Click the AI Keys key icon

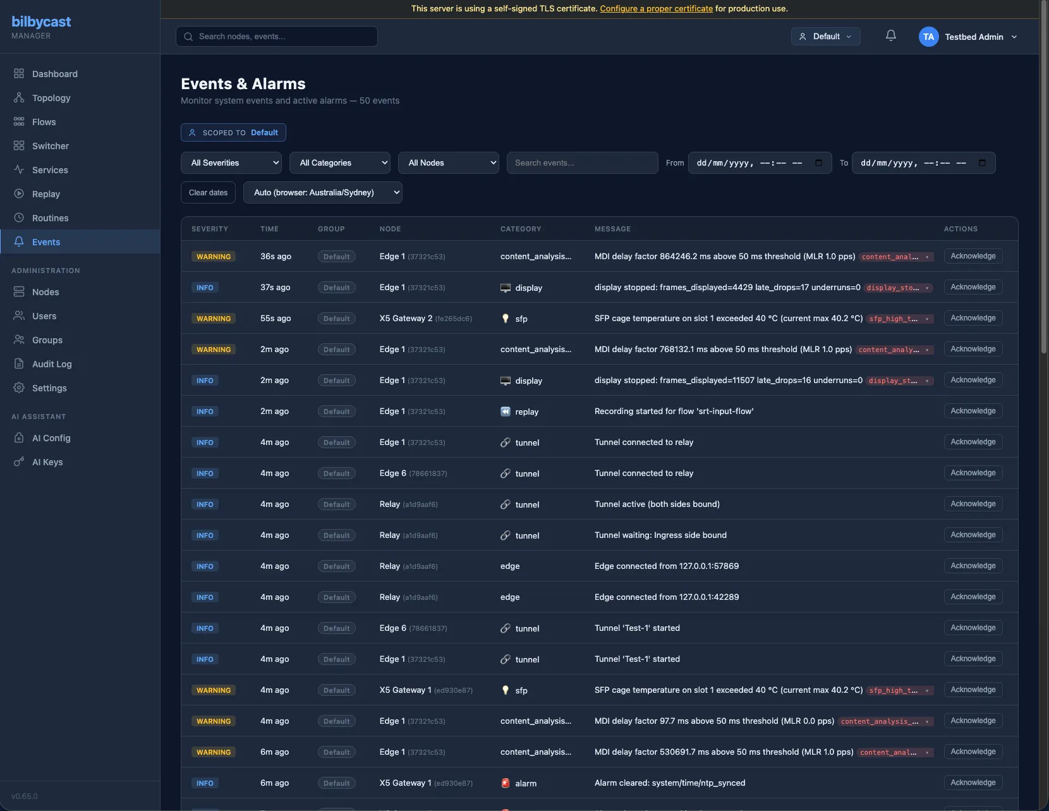(19, 462)
